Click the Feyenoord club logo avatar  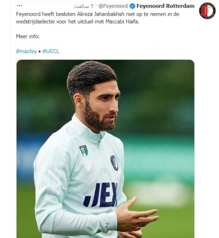click(x=207, y=11)
